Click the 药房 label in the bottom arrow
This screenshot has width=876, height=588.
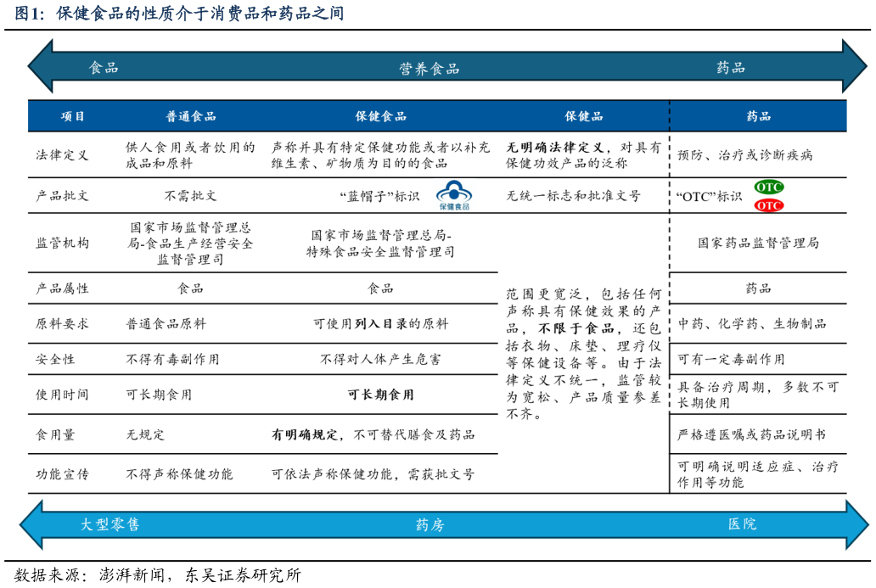coord(430,525)
